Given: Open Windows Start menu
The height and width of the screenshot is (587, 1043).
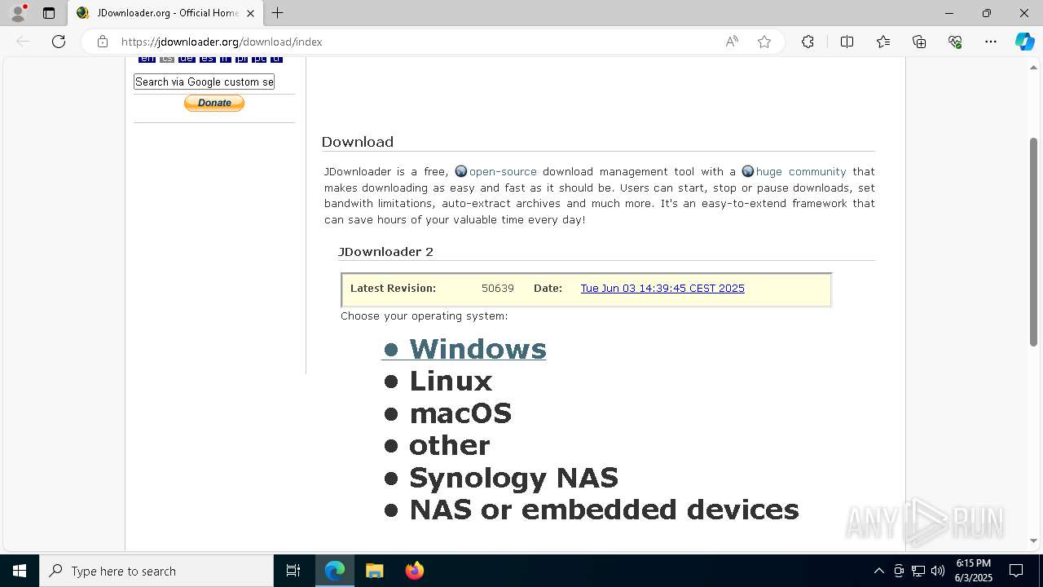Looking at the screenshot, I should click(20, 571).
